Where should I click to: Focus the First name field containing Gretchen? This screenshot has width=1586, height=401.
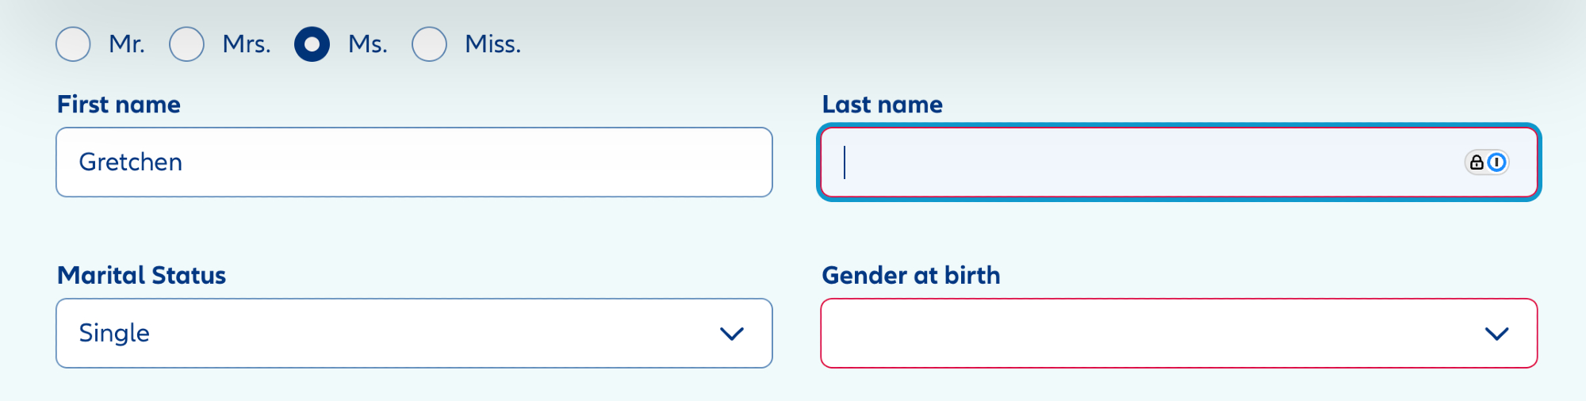coord(414,162)
